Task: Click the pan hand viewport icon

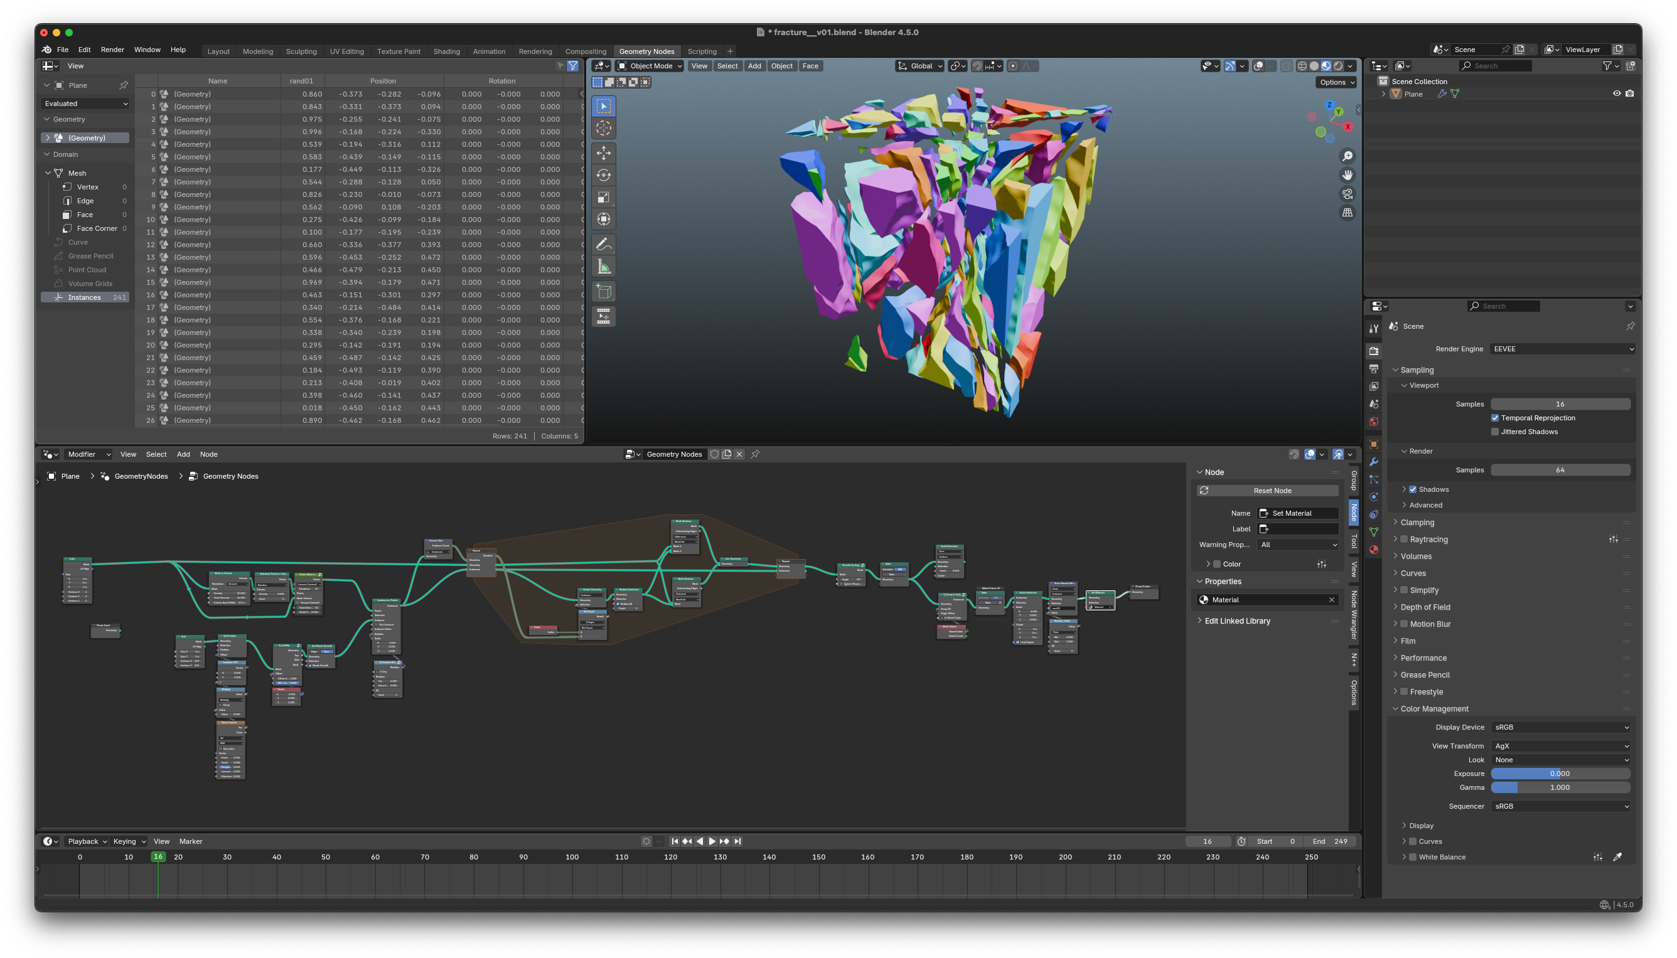Action: click(1347, 175)
